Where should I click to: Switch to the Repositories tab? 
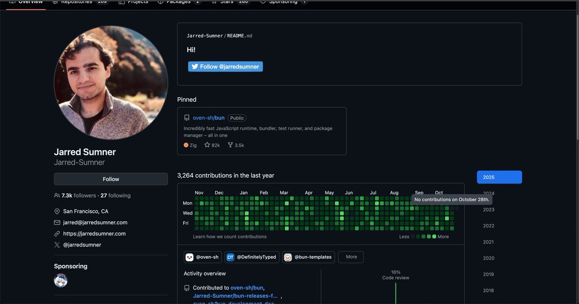click(81, 2)
